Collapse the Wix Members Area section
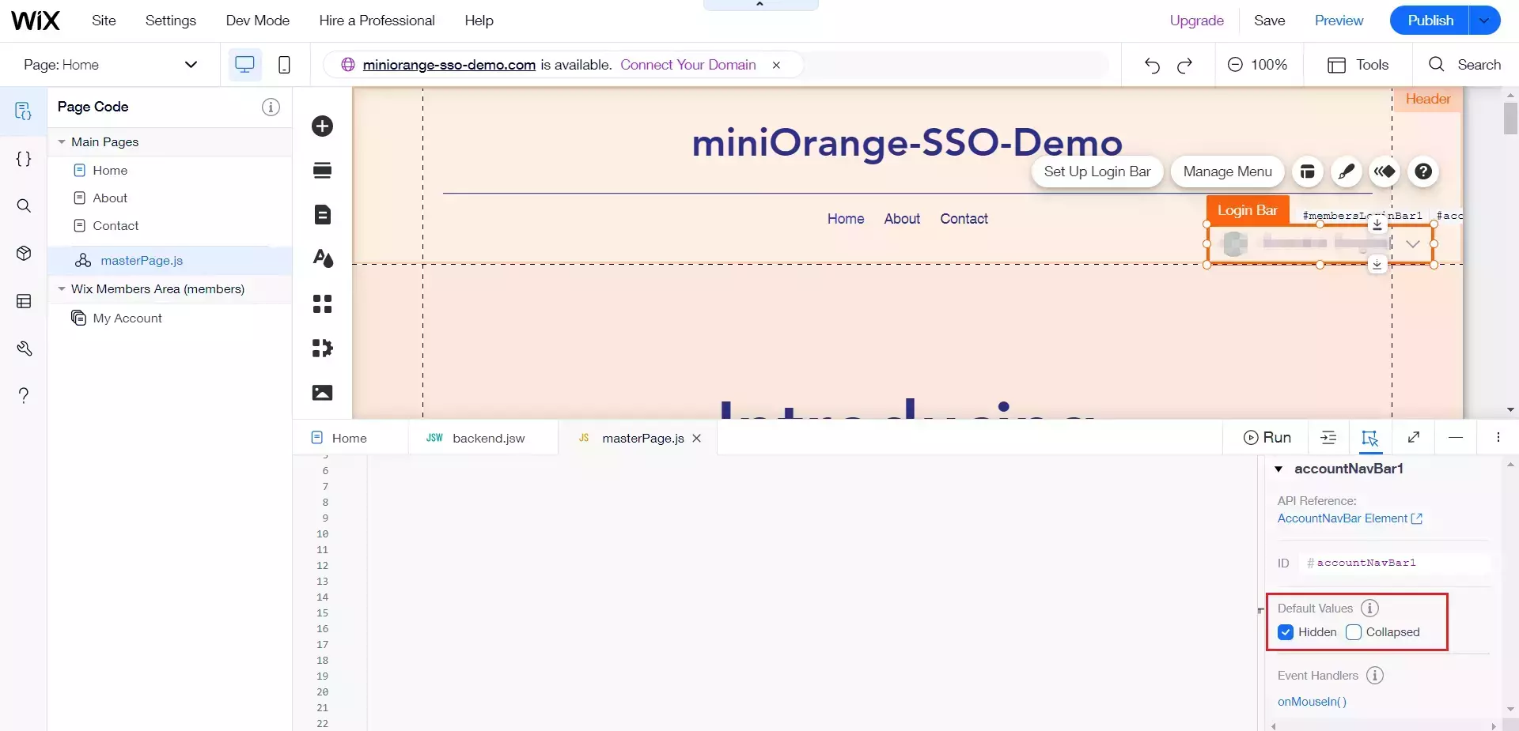 coord(62,289)
